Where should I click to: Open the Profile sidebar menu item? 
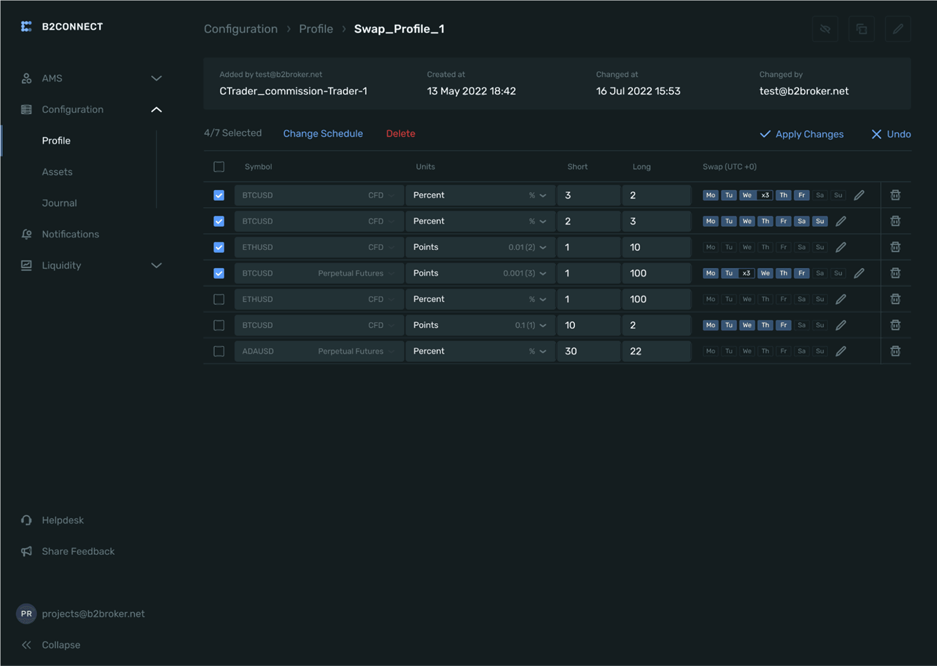[56, 141]
